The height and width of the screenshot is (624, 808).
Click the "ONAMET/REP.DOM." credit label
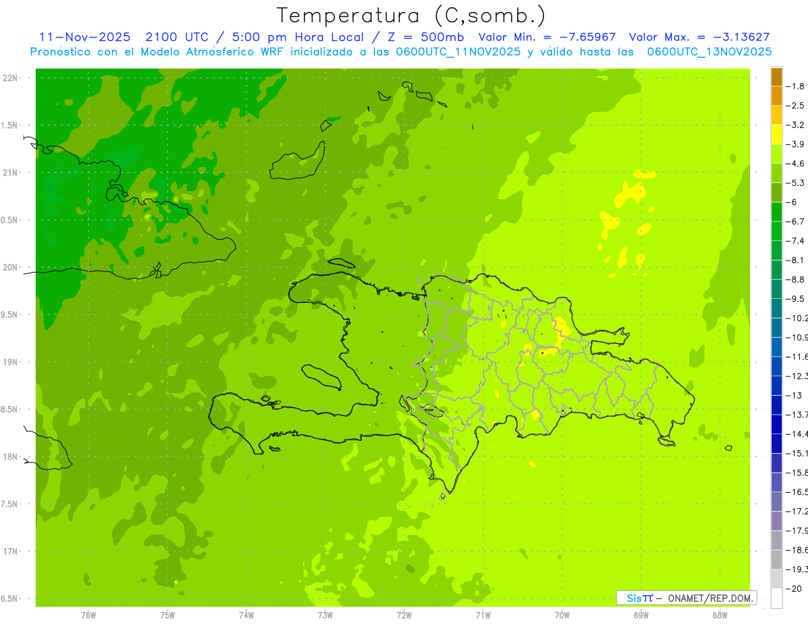point(711,598)
